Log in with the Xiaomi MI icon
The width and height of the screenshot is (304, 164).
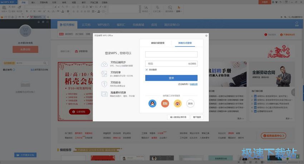pos(165,103)
